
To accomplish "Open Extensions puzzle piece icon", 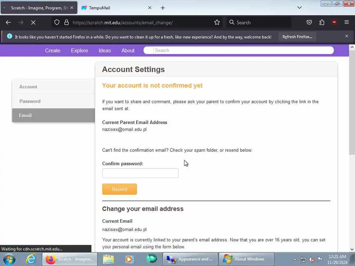I will (x=322, y=23).
